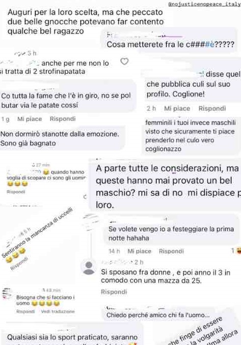
Task: Click 'Vedi traduzione' under the uomo comment
Action: pos(58,311)
